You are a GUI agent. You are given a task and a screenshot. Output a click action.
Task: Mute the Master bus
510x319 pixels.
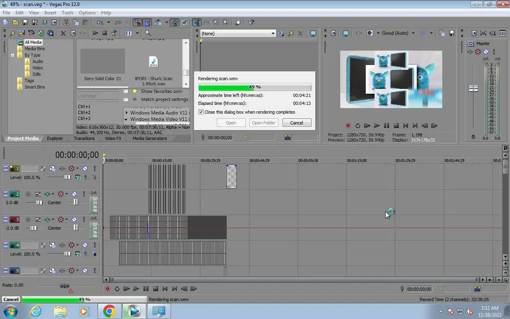click(486, 51)
